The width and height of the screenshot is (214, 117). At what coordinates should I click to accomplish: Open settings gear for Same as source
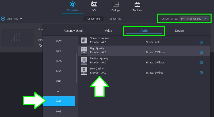(201, 42)
